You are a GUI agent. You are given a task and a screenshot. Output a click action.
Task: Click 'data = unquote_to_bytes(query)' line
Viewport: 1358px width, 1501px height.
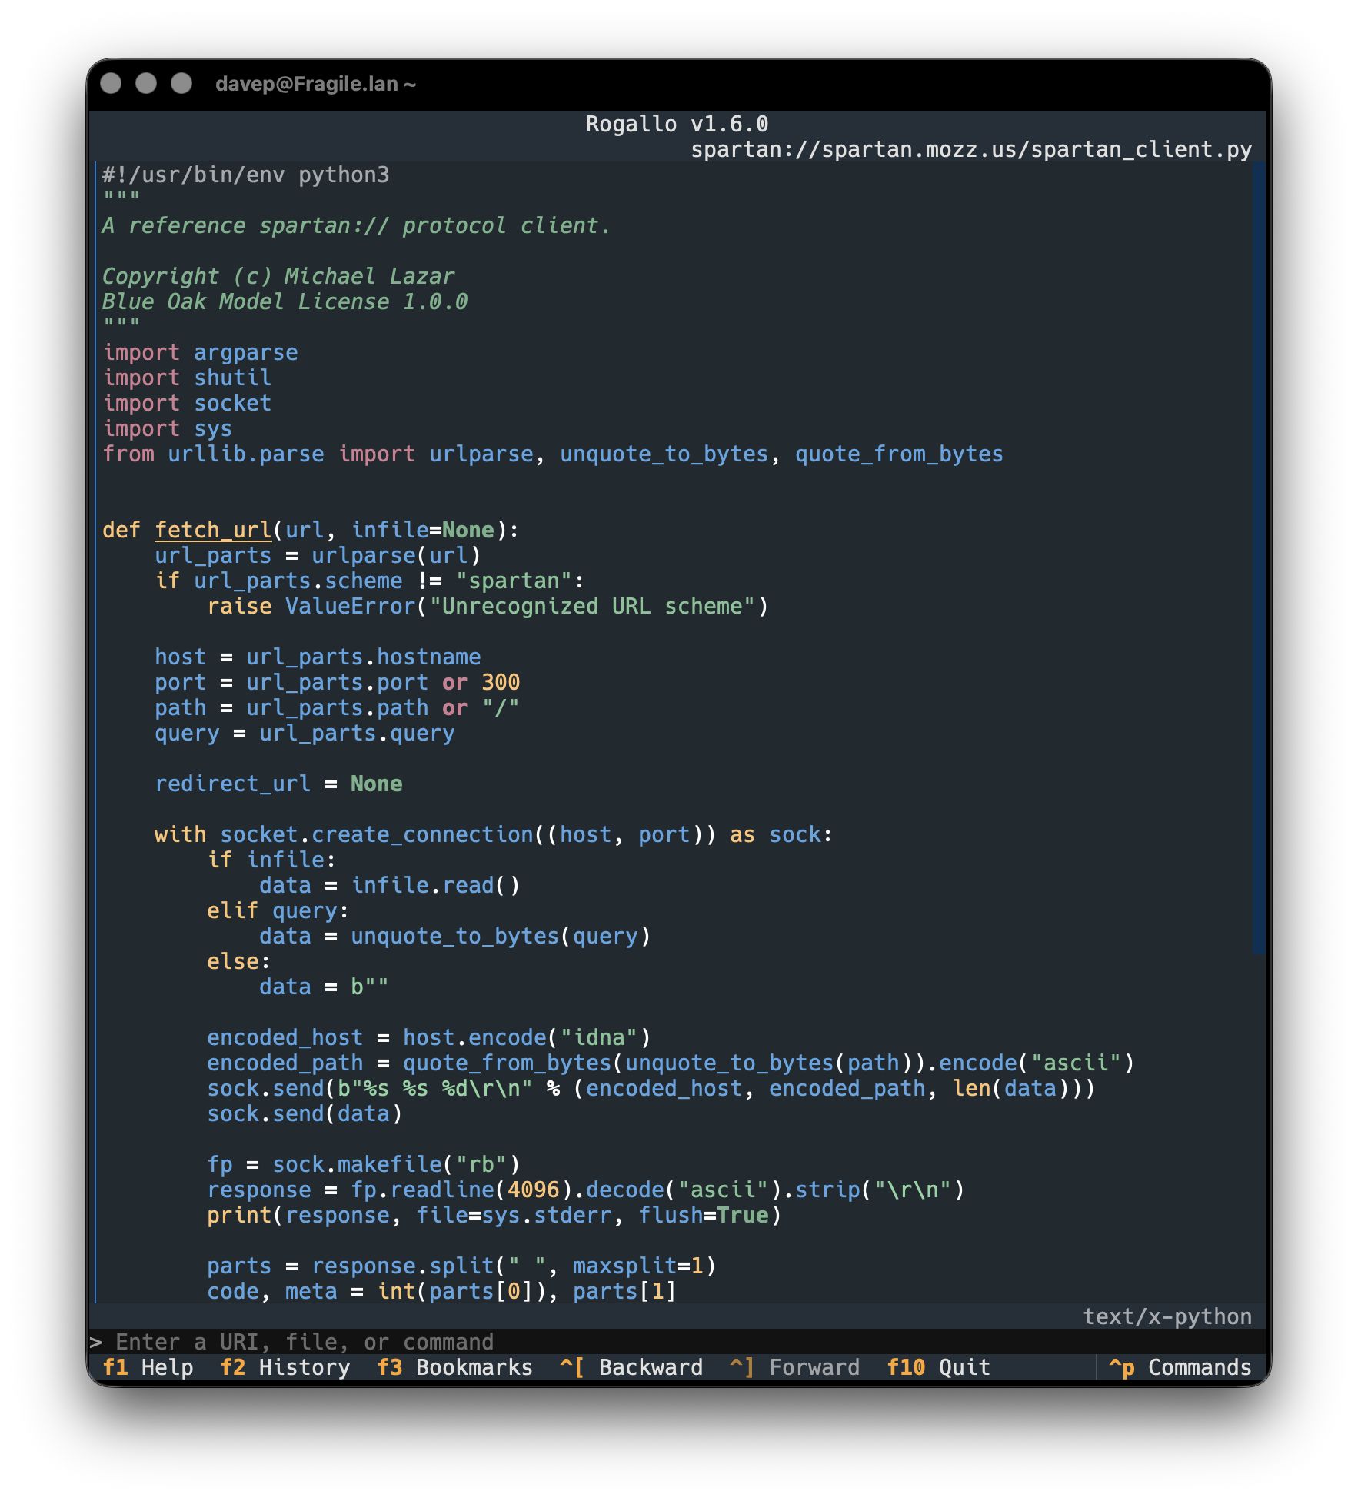tap(455, 936)
